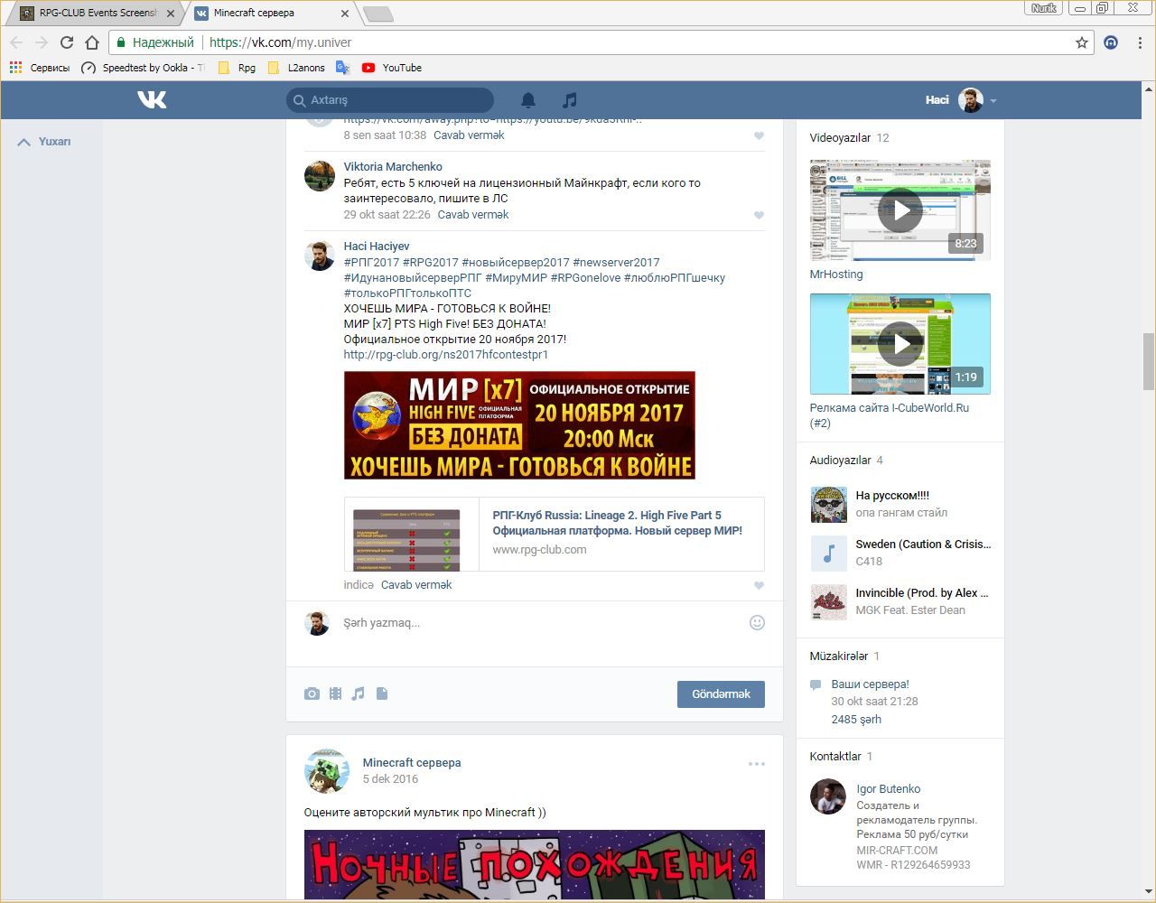1156x903 pixels.
Task: Reply to Viktoria Marchenko's comment with Cavab vermək
Action: (x=473, y=215)
